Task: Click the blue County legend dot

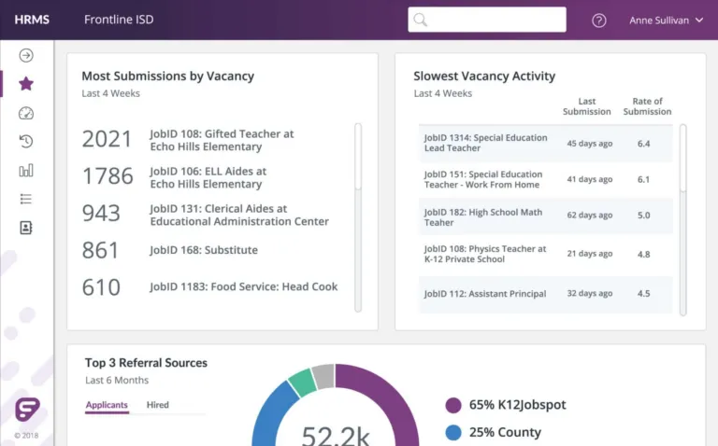Action: [x=453, y=433]
